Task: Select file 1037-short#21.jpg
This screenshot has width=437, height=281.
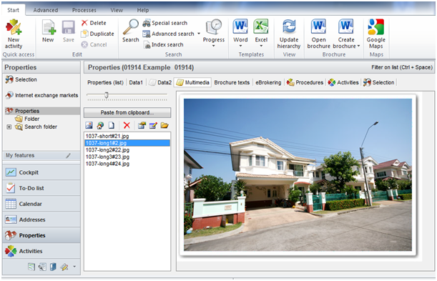Action: tap(127, 136)
